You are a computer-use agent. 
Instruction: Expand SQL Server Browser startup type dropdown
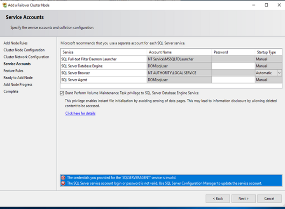tap(279, 73)
